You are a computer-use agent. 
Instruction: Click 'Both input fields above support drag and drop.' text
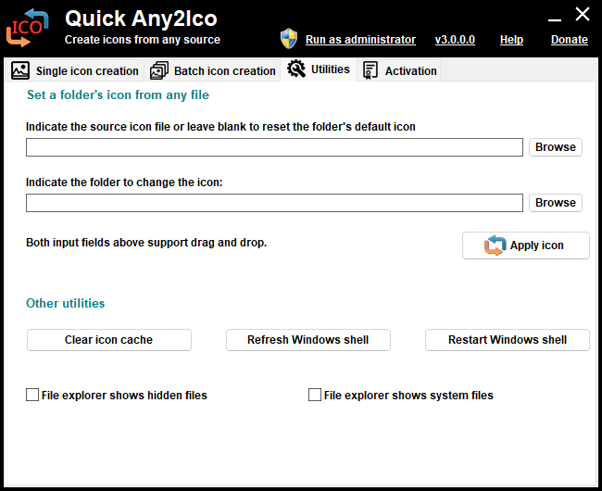pyautogui.click(x=146, y=243)
